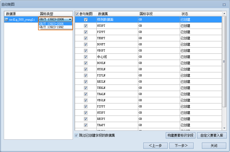The width and height of the screenshot is (230, 152).
Task: Open the GB/T 13923-2006 standard type dropdown
Action: pos(55,19)
